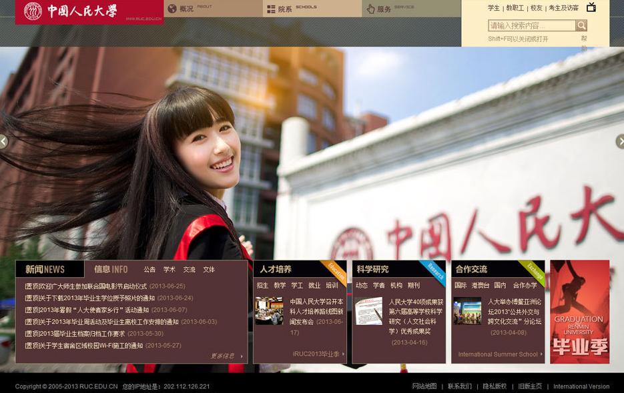Click the magnifier search button
The height and width of the screenshot is (393, 624).
click(x=581, y=25)
